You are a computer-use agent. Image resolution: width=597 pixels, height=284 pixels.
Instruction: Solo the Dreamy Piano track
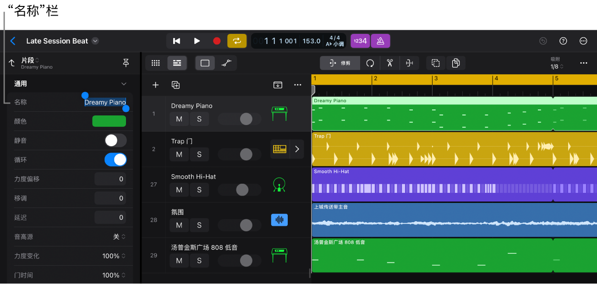point(199,119)
